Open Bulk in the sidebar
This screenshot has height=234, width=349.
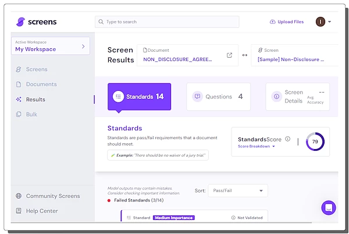pyautogui.click(x=31, y=114)
